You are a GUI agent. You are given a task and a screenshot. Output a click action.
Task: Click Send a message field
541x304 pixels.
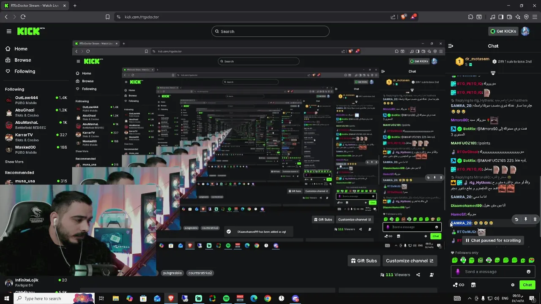pos(493,271)
